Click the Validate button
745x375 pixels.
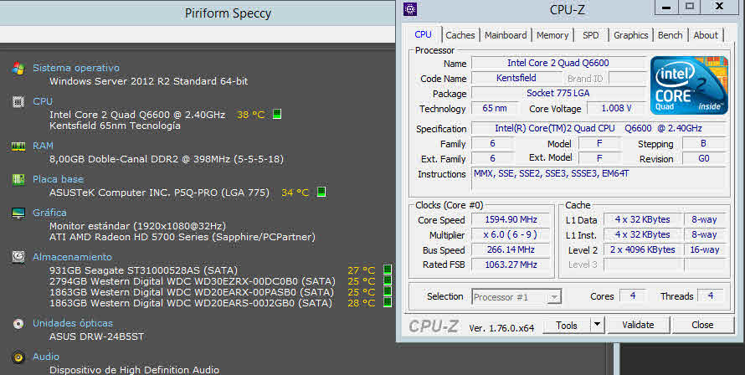coord(638,325)
